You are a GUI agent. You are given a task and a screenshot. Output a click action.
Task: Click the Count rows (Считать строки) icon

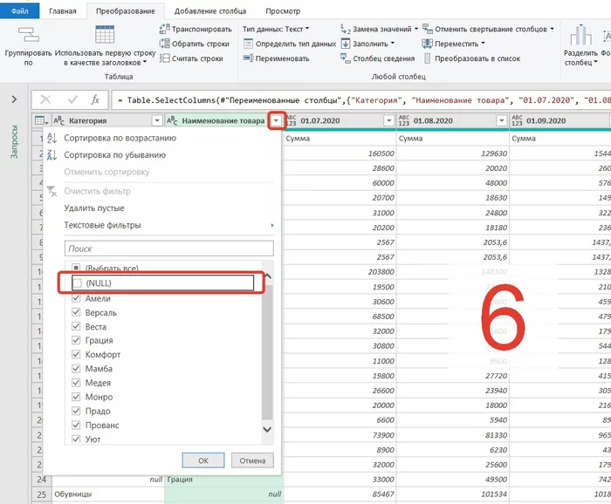click(164, 58)
